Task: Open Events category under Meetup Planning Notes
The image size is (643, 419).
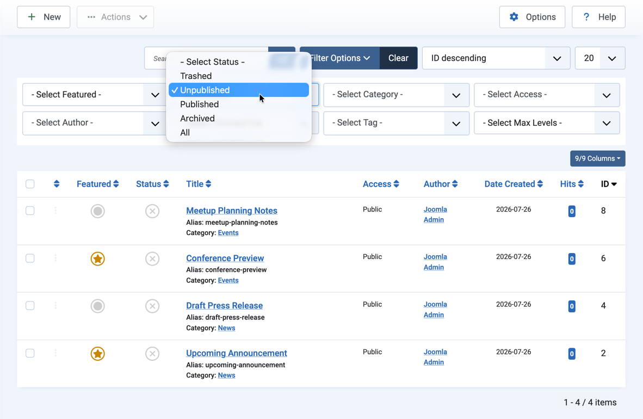Action: point(228,233)
